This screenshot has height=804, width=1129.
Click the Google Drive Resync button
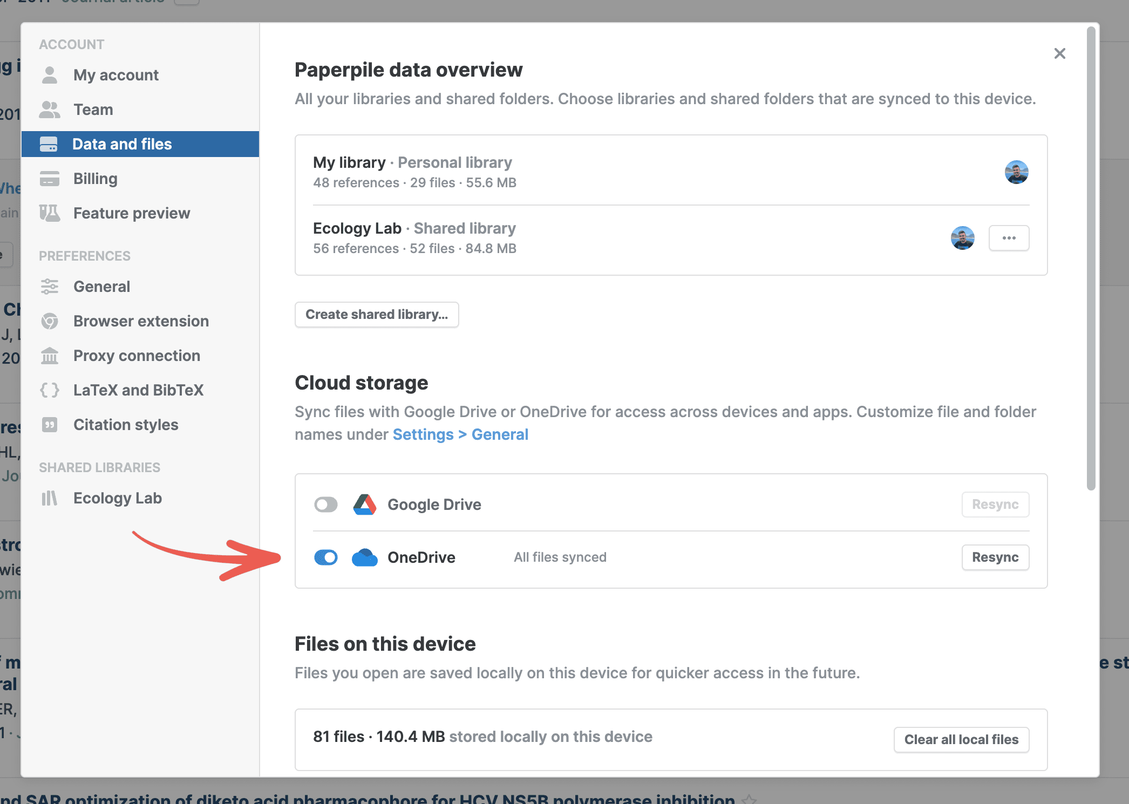pos(996,505)
